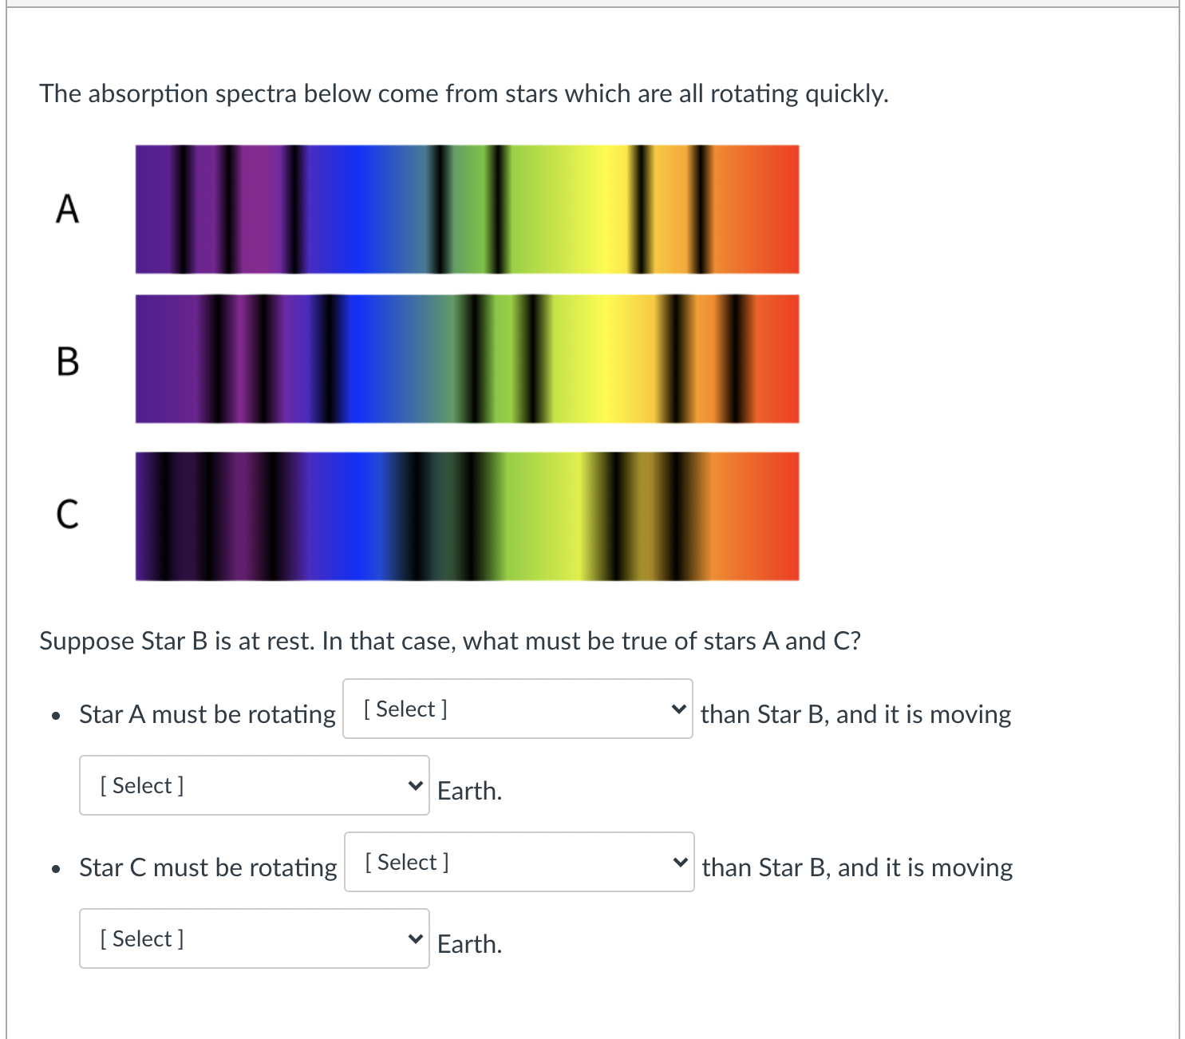Click the question about Star B at rest
Image resolution: width=1185 pixels, height=1039 pixels.
pyautogui.click(x=451, y=640)
